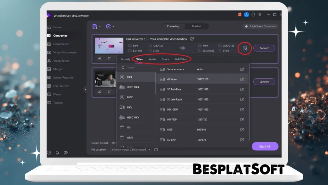This screenshot has width=328, height=185.
Task: Switch to the Audio format tab
Action: point(152,59)
